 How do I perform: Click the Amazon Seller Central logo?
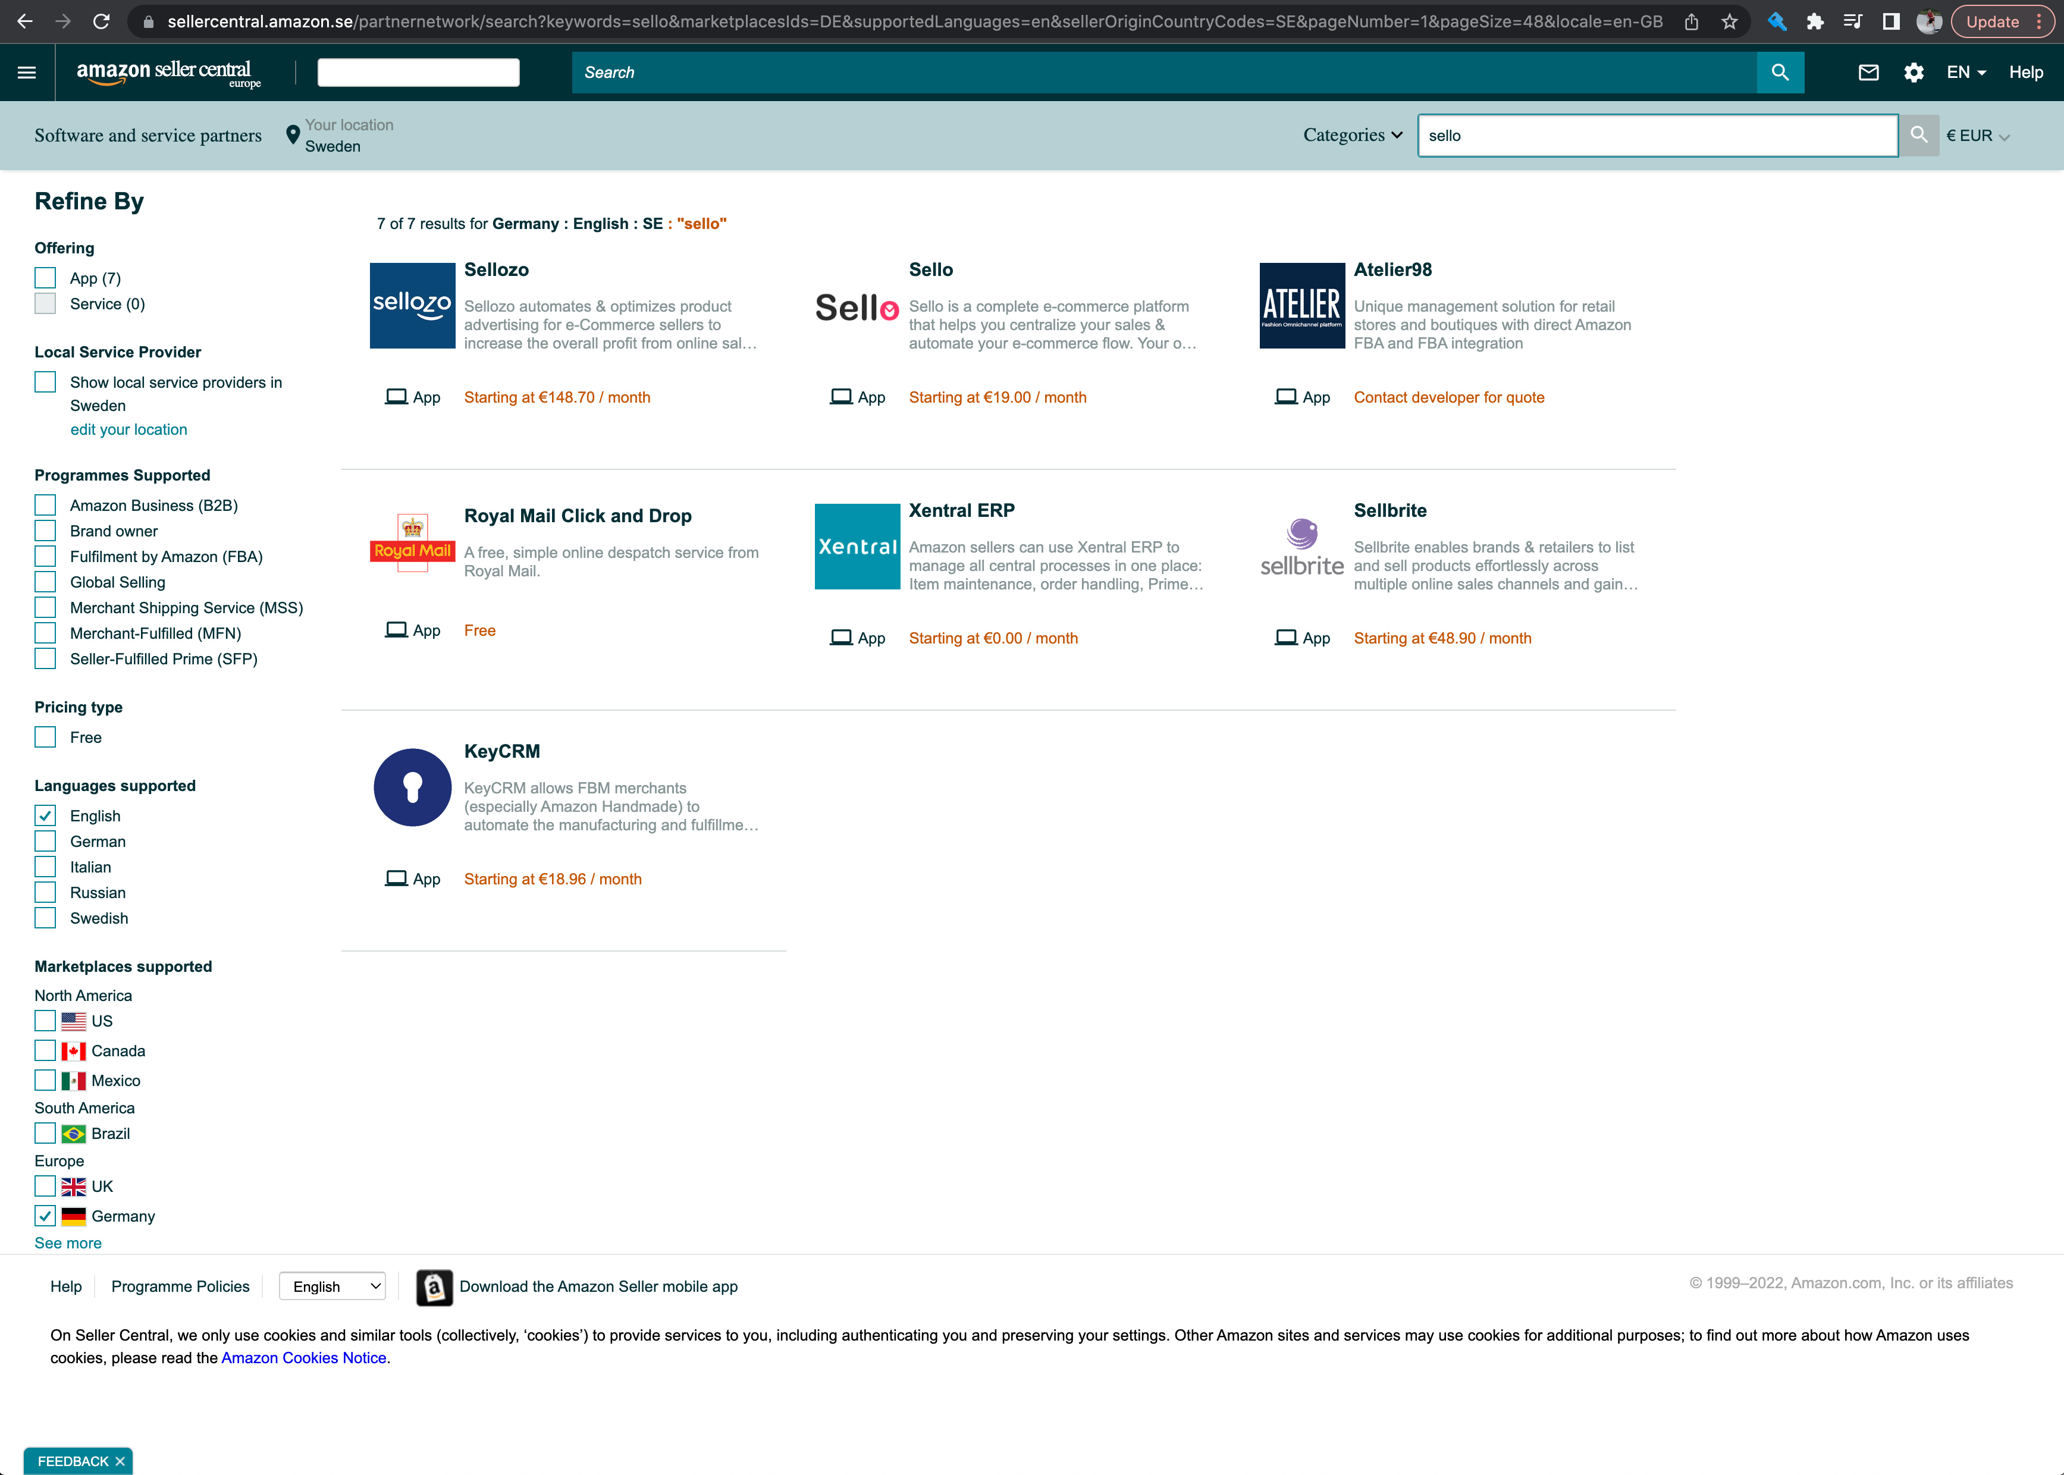(x=168, y=73)
